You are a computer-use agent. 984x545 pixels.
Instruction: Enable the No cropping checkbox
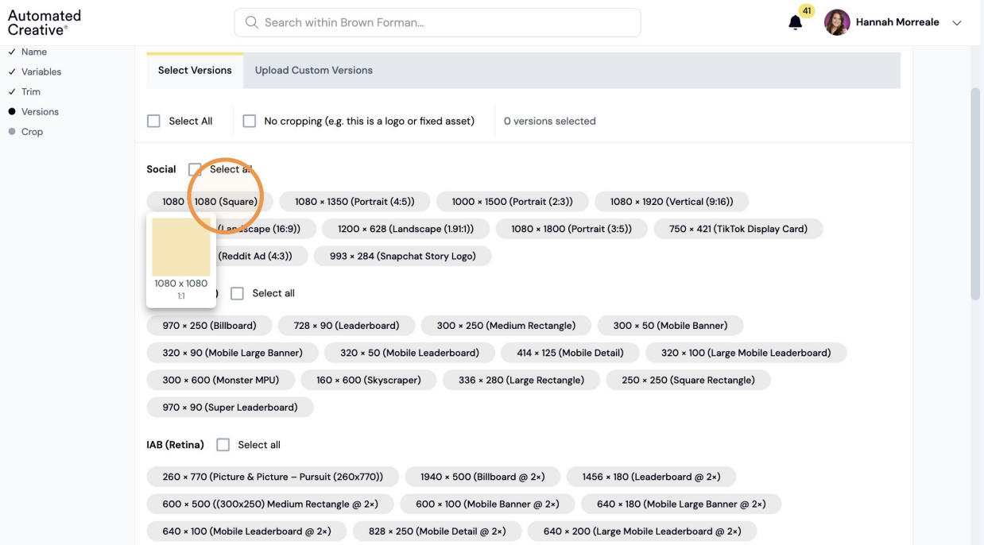pos(250,122)
